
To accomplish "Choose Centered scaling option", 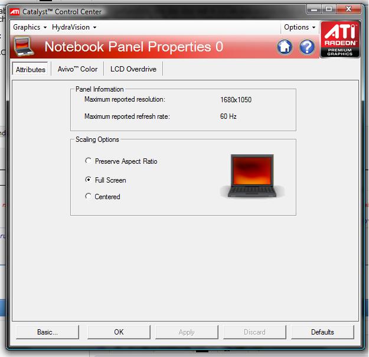I will pos(103,196).
